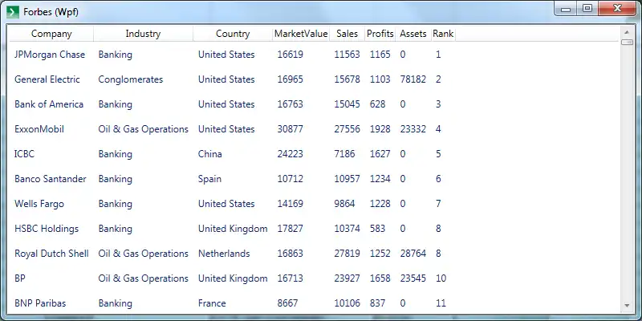
Task: Click profits value 1658
Action: [380, 278]
